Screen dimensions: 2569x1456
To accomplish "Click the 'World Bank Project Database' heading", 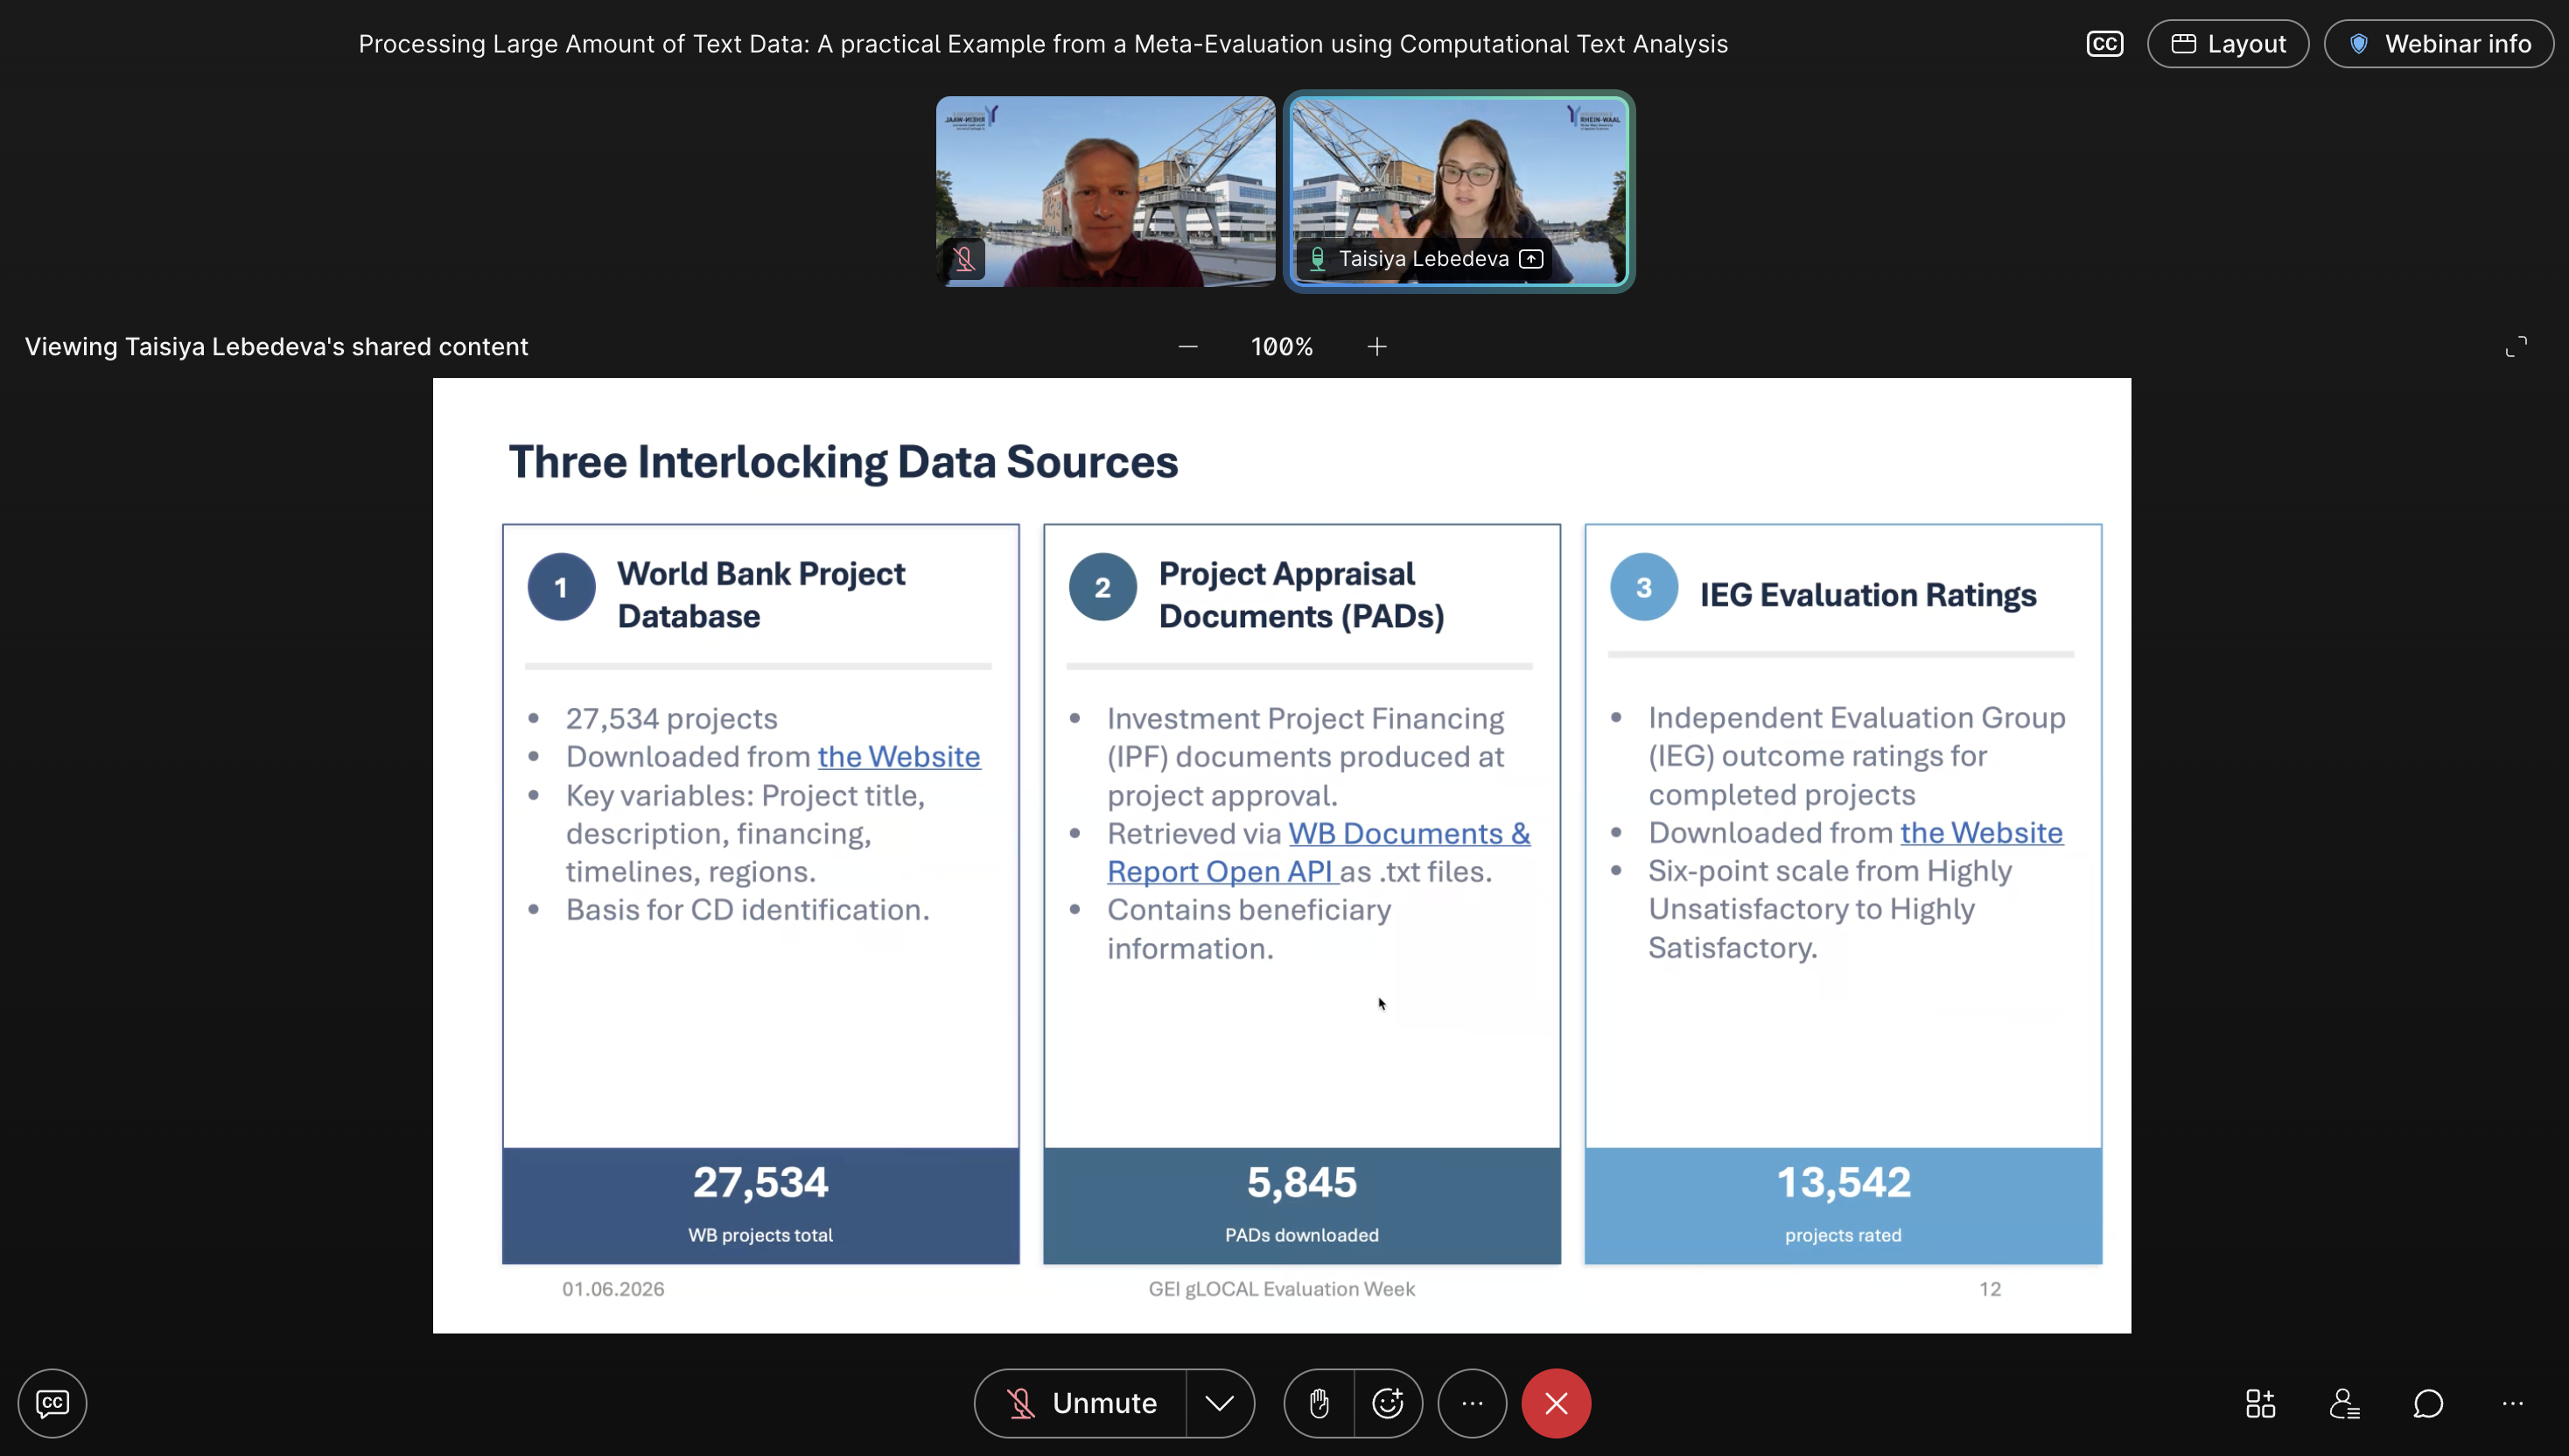I will pyautogui.click(x=761, y=595).
